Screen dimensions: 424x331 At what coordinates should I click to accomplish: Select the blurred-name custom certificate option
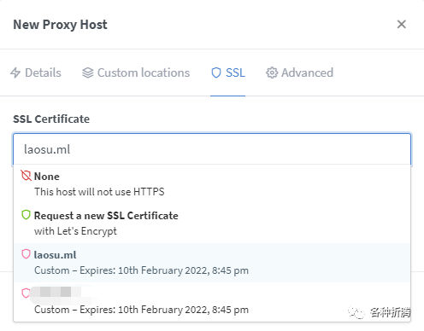click(x=212, y=302)
